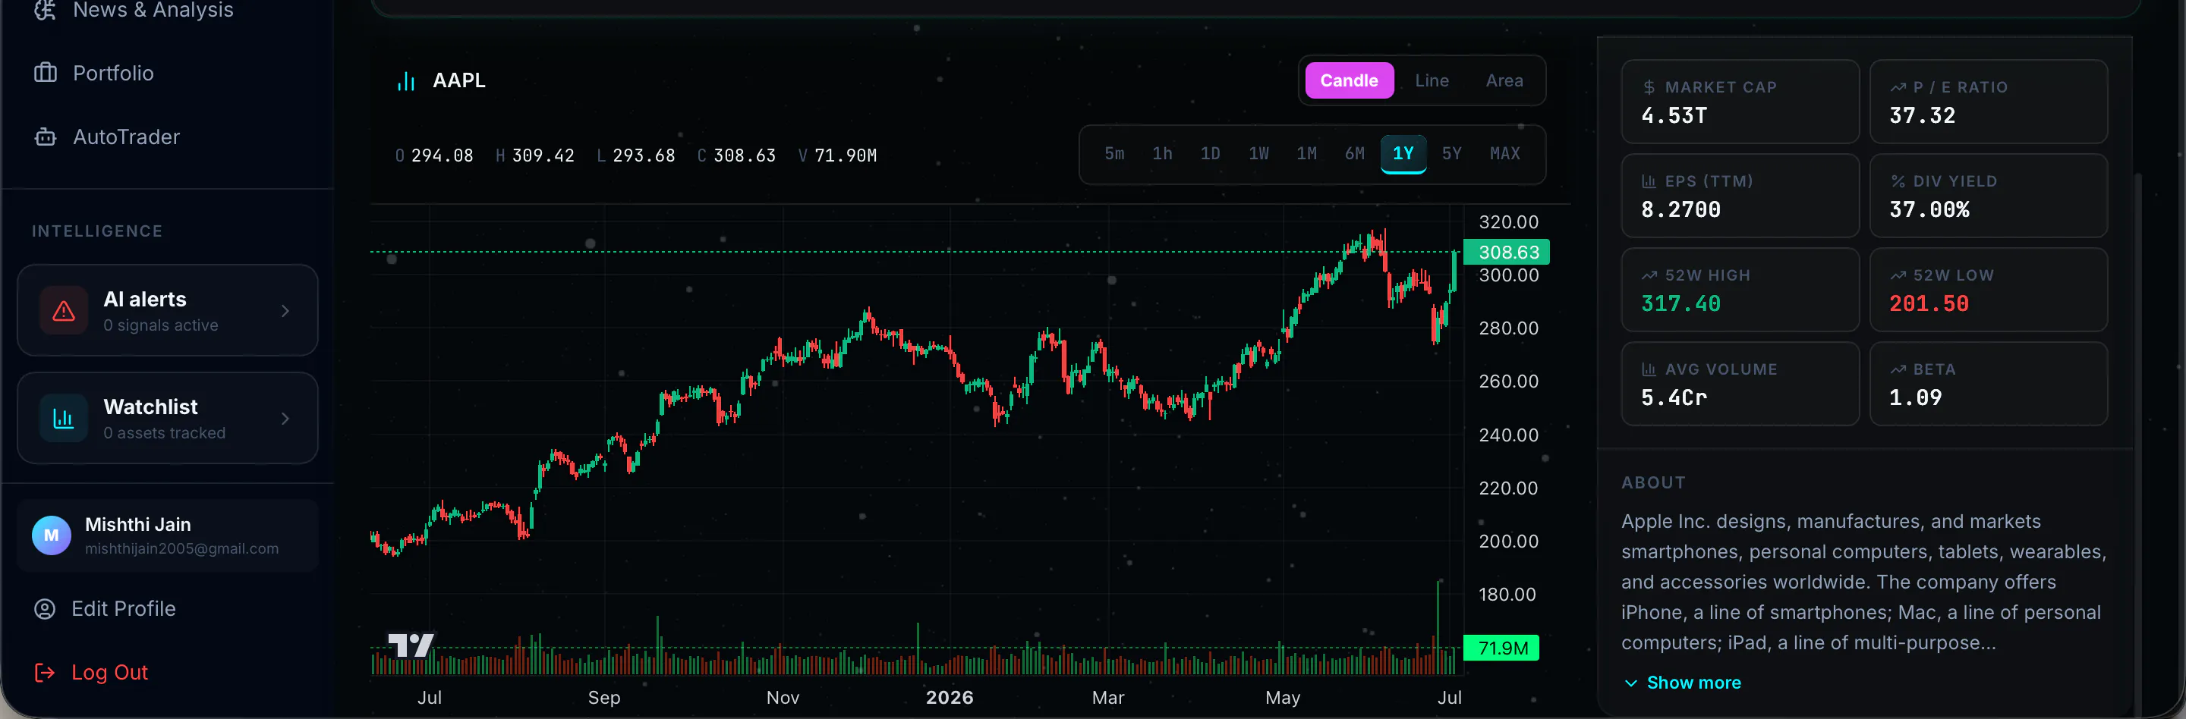
Task: Click the AI alerts warning triangle icon
Action: click(64, 311)
